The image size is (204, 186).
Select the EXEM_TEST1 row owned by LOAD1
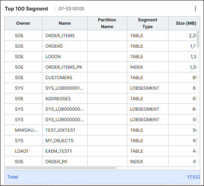(x=100, y=151)
